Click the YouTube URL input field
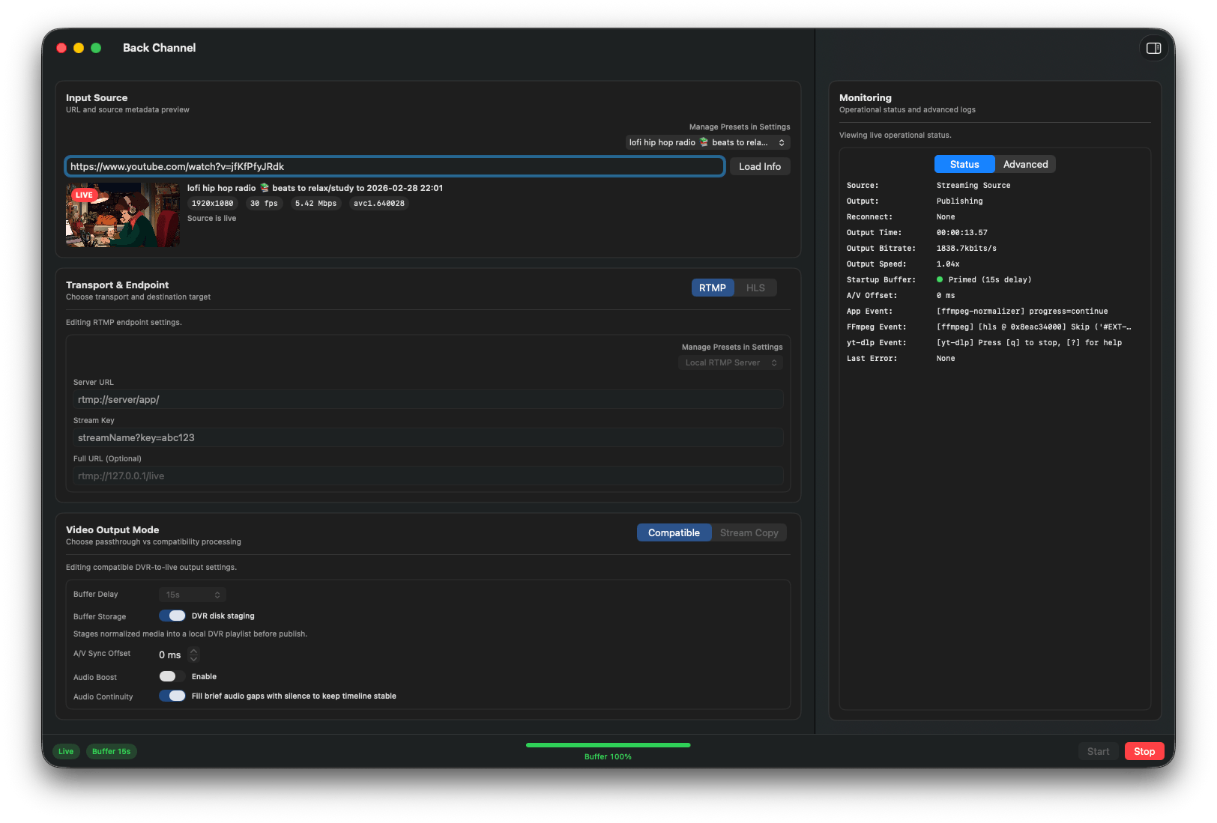Screen dimensions: 1217x823 click(393, 166)
